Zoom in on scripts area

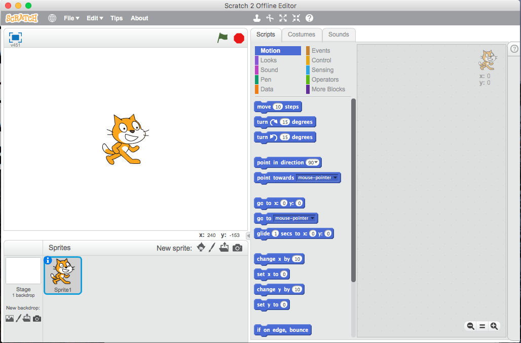click(x=494, y=326)
